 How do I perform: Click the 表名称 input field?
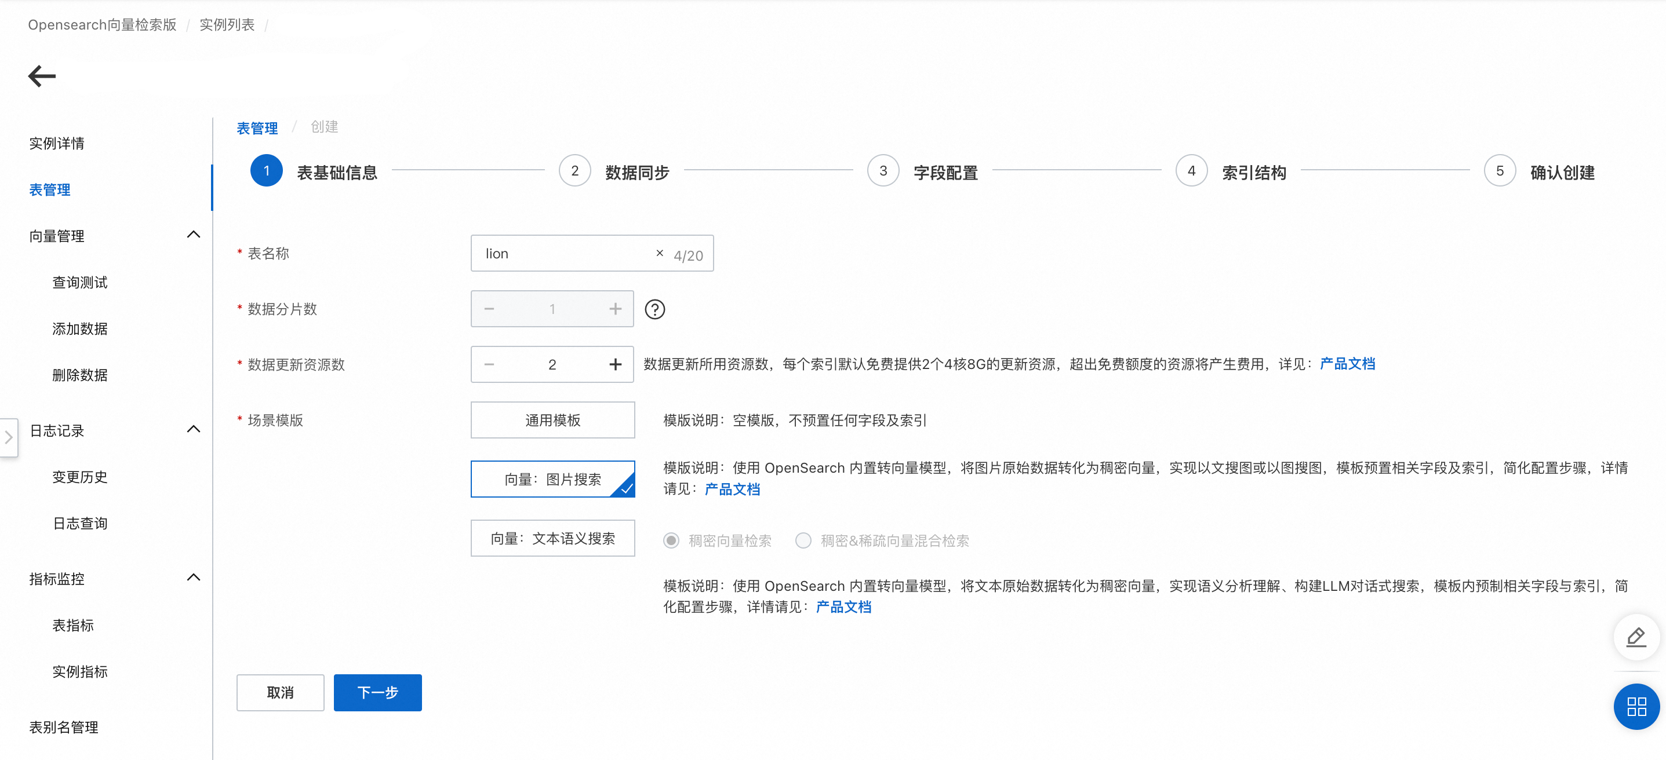563,253
